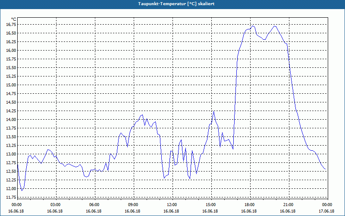Select the 16,50 y-axis label
The height and width of the screenshot is (216, 345).
point(11,33)
